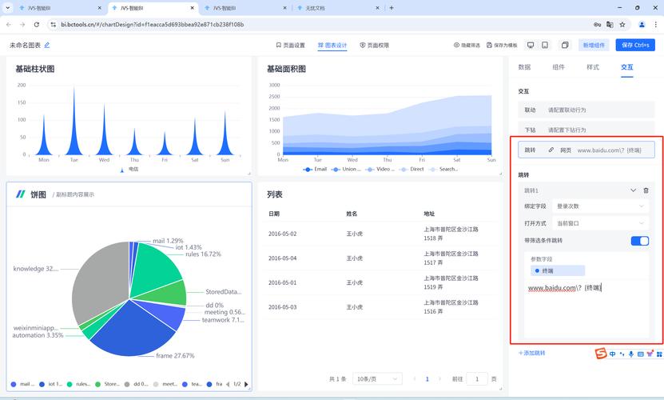Screen dimensions: 664x400
Task: Click the 保存 Ctrl+s button
Action: [x=635, y=45]
